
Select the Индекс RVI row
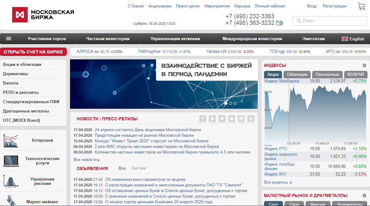tap(316, 174)
